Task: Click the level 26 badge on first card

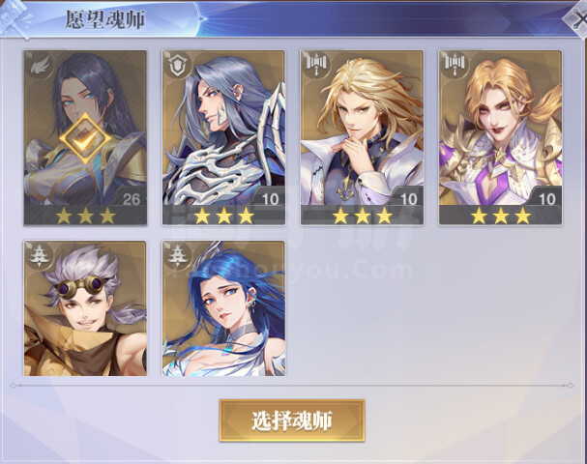Action: 132,199
